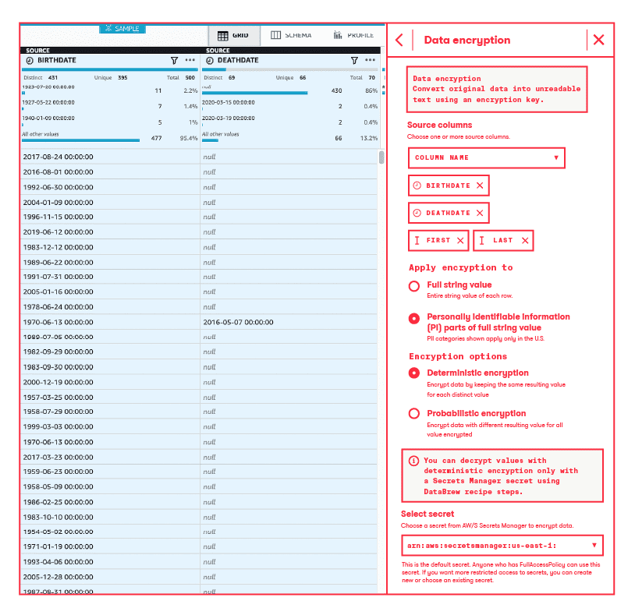Close the Data encryption panel
635x615 pixels.
(598, 40)
